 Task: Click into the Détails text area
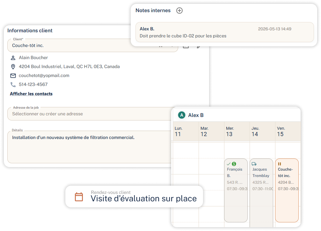point(89,147)
